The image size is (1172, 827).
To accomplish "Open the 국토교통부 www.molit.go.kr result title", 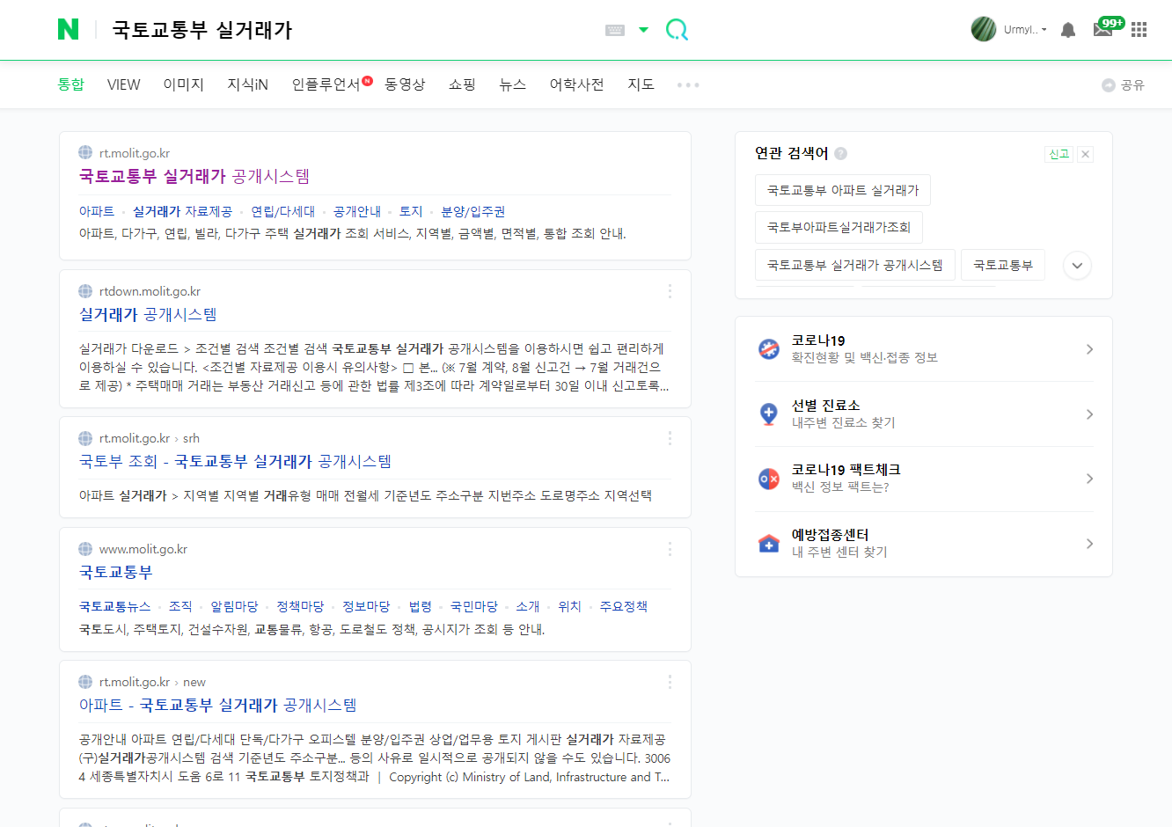I will (x=116, y=573).
